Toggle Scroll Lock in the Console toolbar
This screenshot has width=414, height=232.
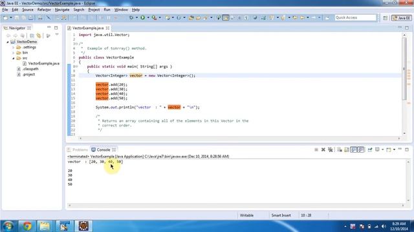click(347, 150)
